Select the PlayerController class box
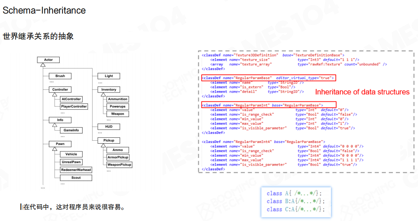Screen dimensions: 418x221 point(74,106)
